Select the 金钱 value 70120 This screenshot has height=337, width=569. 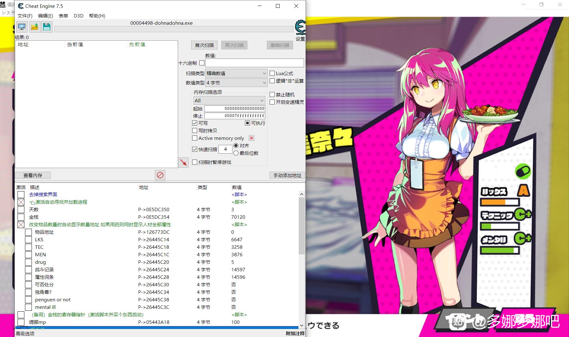(x=238, y=217)
